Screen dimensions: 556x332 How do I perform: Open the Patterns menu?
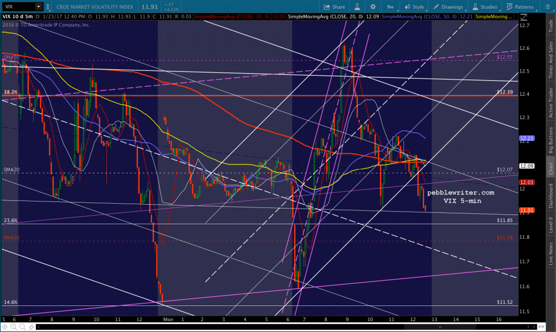tap(520, 6)
